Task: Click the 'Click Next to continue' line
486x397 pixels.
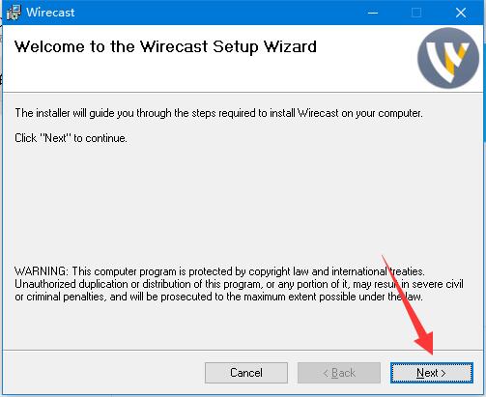Action: click(x=71, y=138)
